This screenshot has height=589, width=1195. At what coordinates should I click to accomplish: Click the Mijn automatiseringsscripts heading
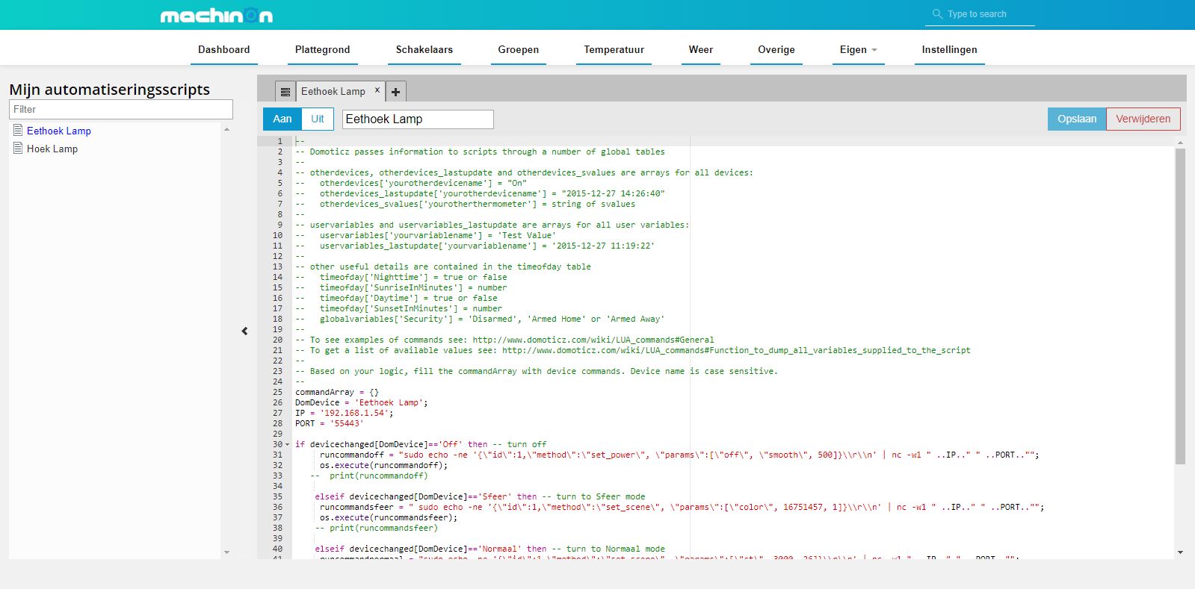coord(110,90)
